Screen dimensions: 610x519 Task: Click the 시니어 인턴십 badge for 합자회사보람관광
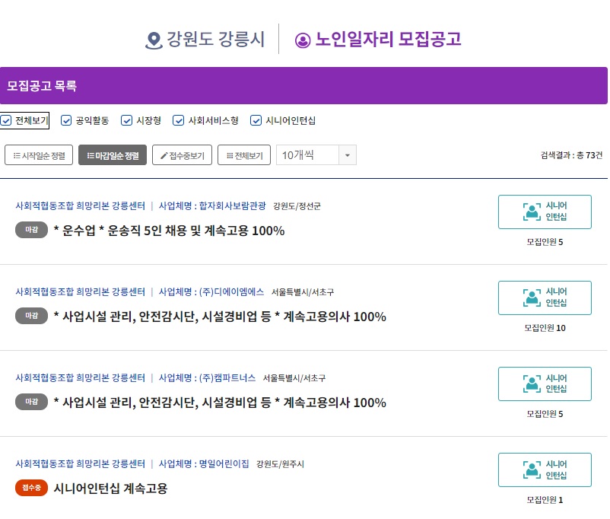(545, 212)
